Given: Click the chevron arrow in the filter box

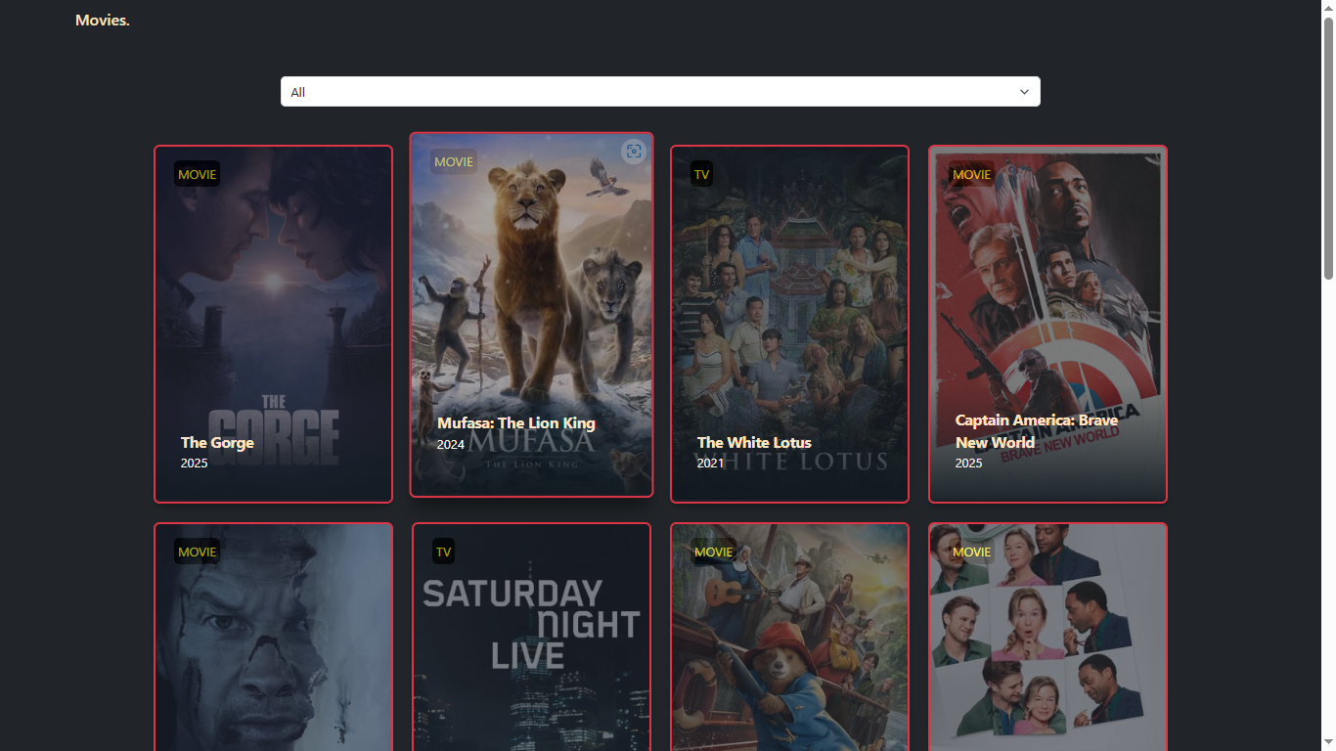Looking at the screenshot, I should click(1024, 92).
